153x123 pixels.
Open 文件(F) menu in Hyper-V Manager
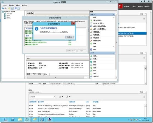pos(5,5)
